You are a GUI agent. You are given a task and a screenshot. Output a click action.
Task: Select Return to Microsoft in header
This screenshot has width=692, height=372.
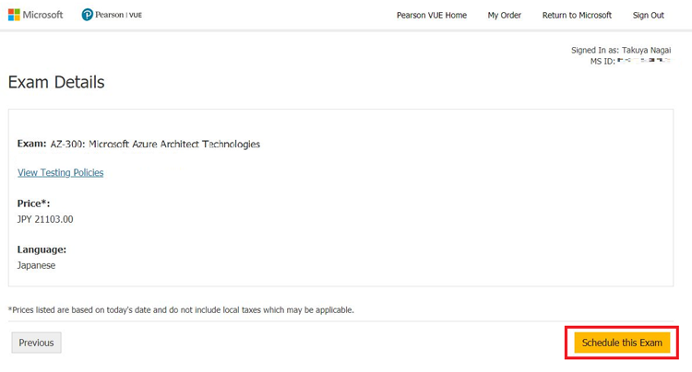click(x=577, y=16)
